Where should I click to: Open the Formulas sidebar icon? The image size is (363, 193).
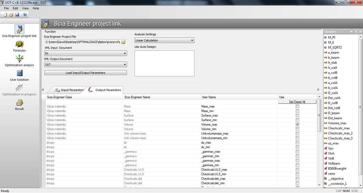tap(20, 44)
